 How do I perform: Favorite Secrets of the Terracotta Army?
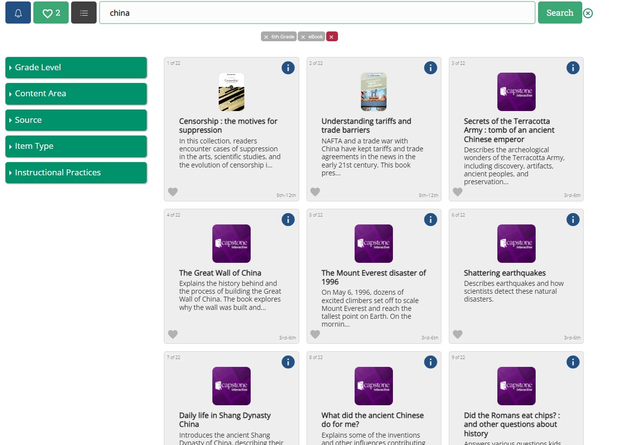coord(458,192)
